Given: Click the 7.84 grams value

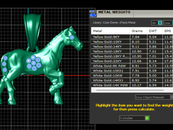Looking at the screenshot, I should tap(136, 37).
